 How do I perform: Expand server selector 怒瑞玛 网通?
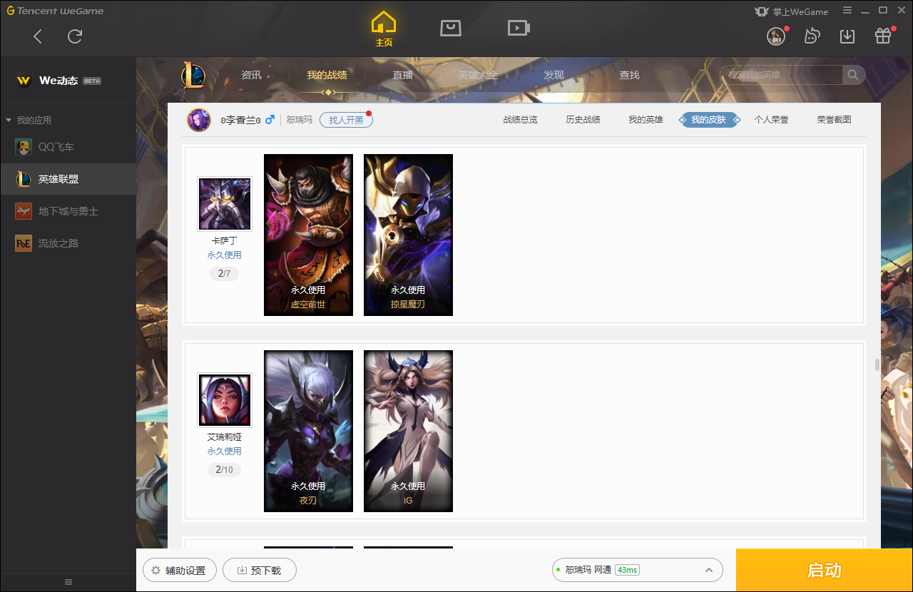(x=638, y=570)
